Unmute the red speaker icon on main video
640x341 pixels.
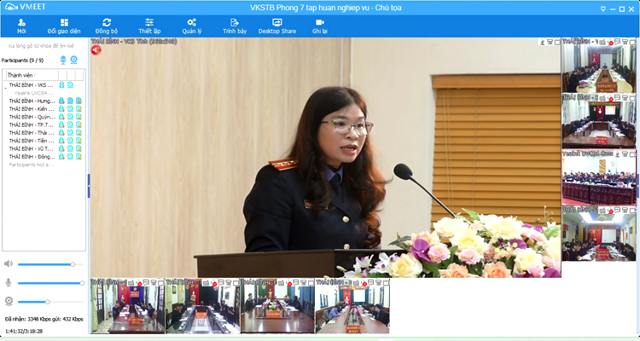click(96, 49)
